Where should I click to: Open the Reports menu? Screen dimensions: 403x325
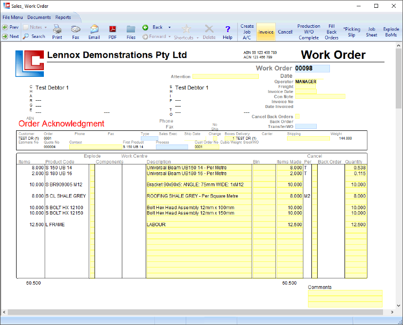[63, 17]
